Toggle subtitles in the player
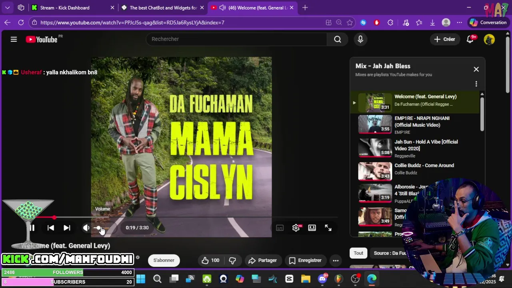Image resolution: width=512 pixels, height=288 pixels. pyautogui.click(x=280, y=228)
